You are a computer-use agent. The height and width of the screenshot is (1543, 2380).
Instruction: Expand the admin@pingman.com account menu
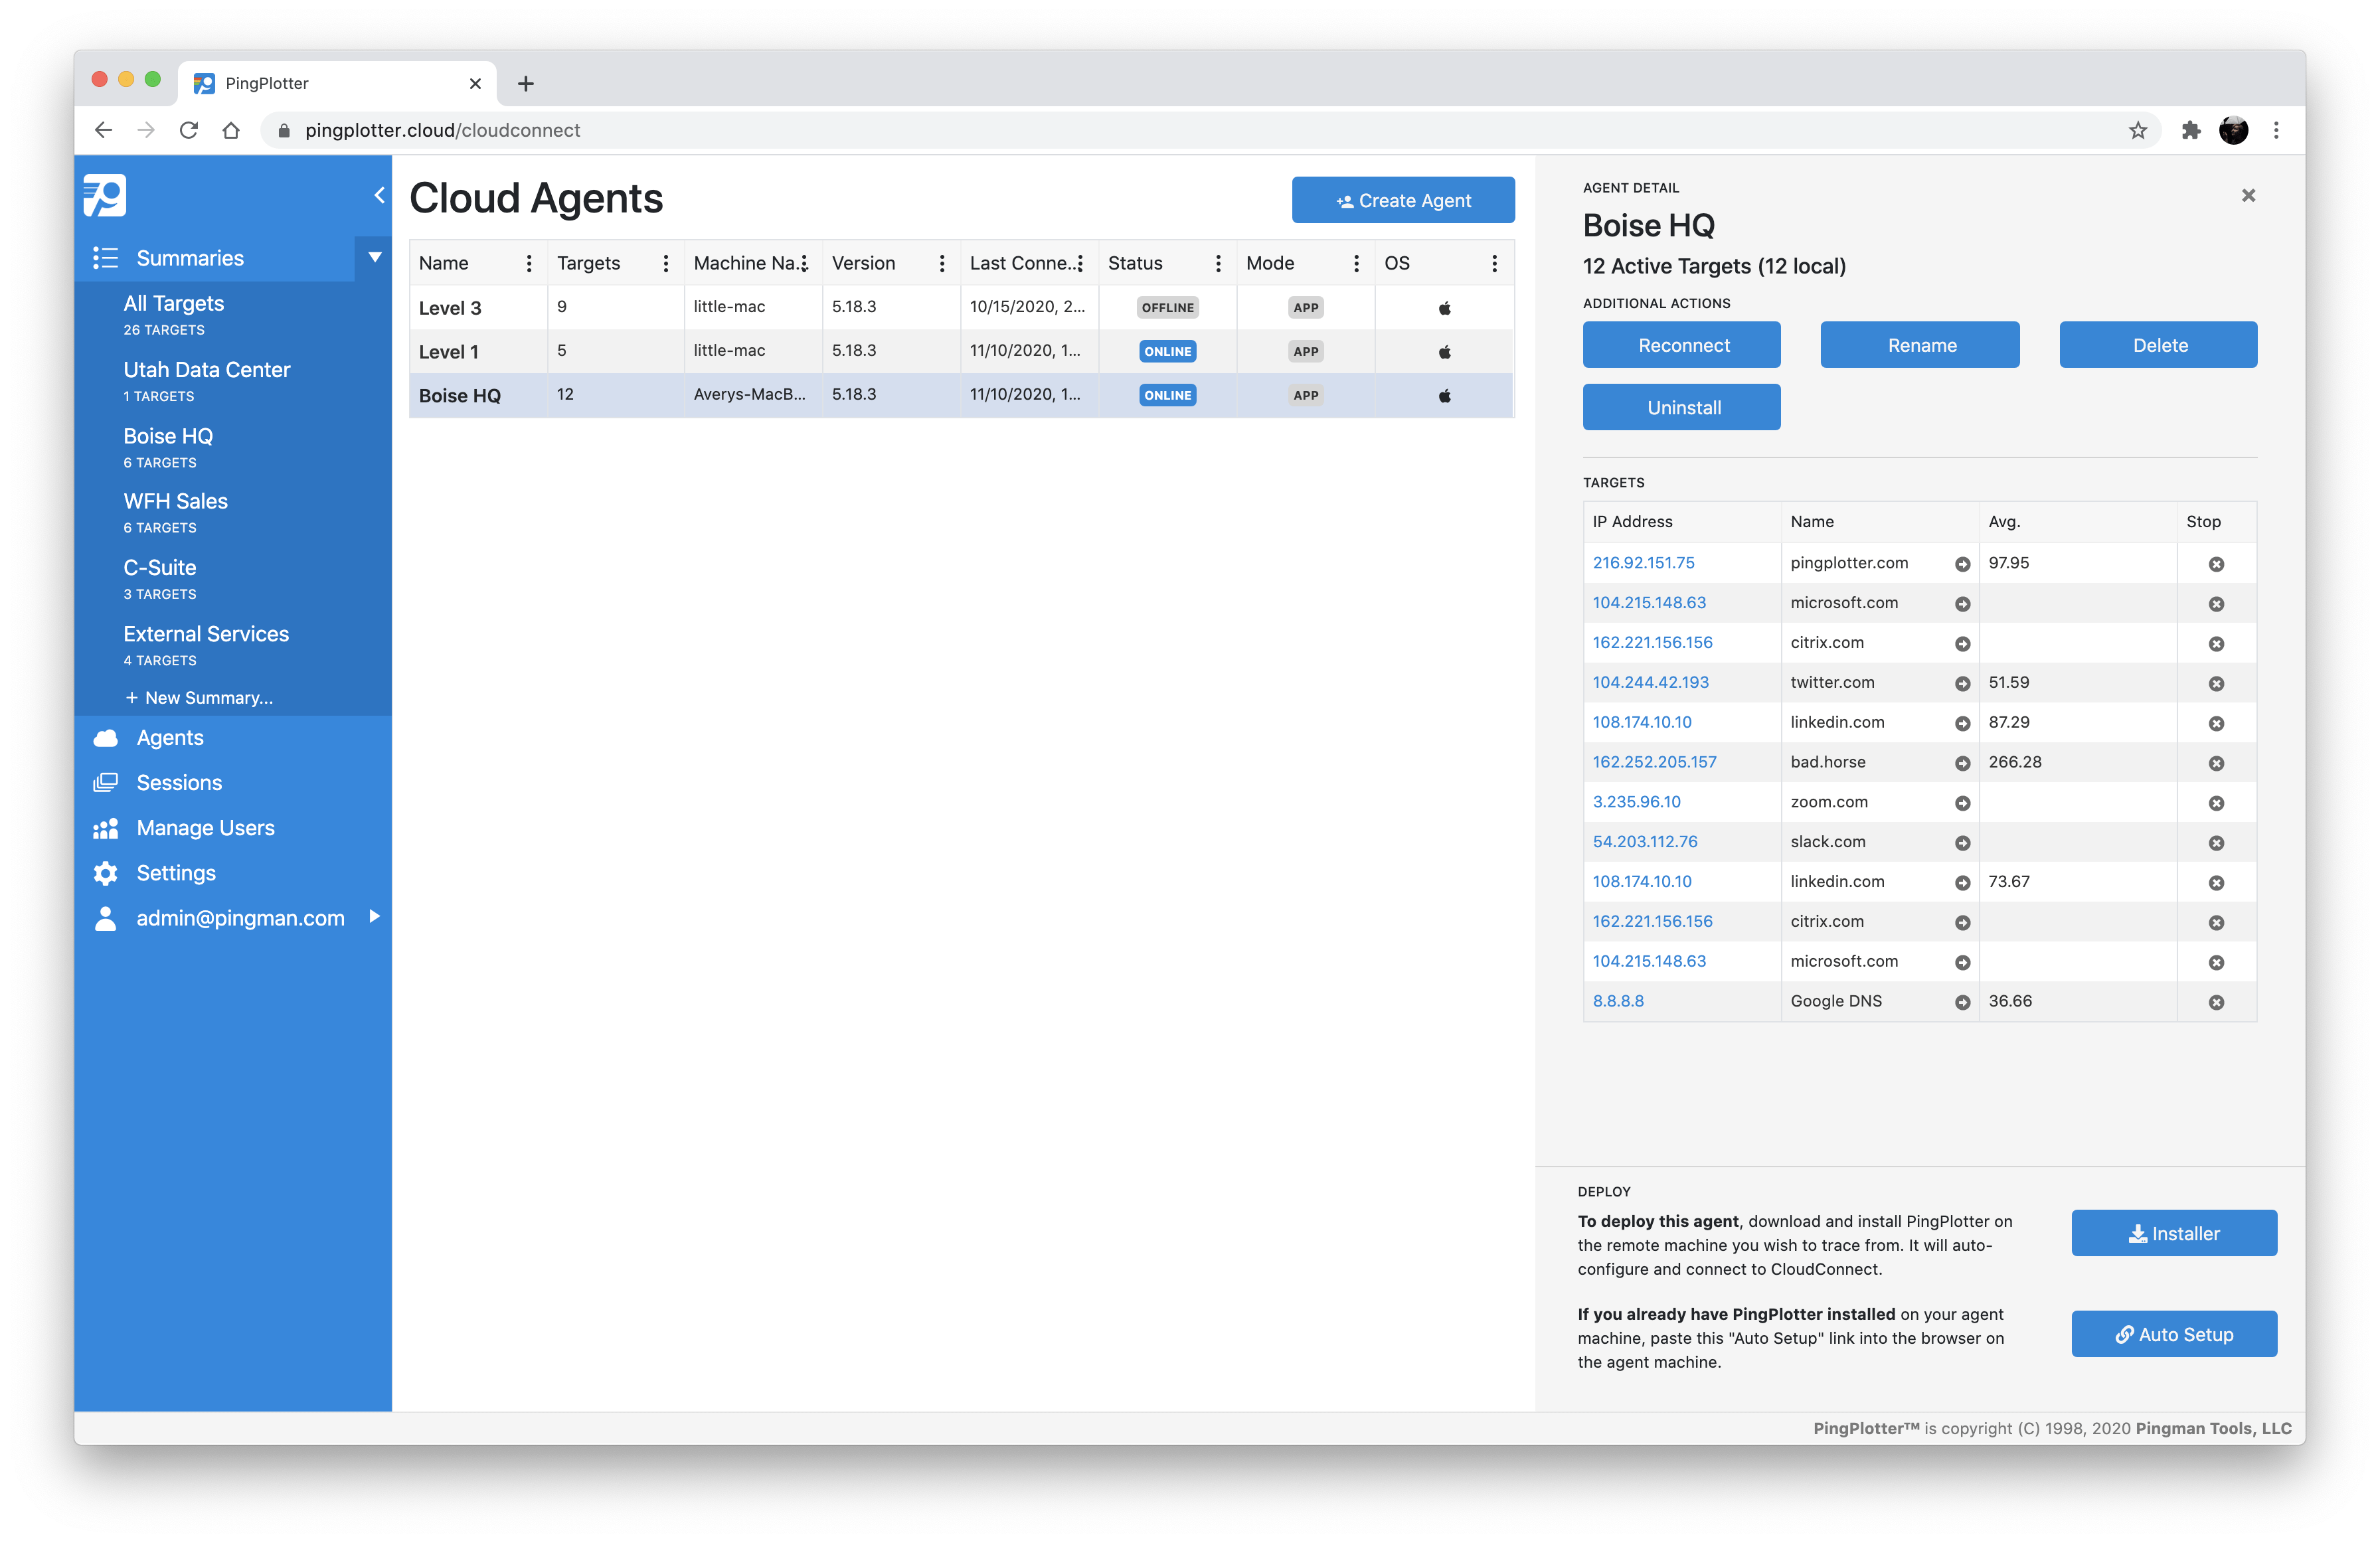(374, 917)
